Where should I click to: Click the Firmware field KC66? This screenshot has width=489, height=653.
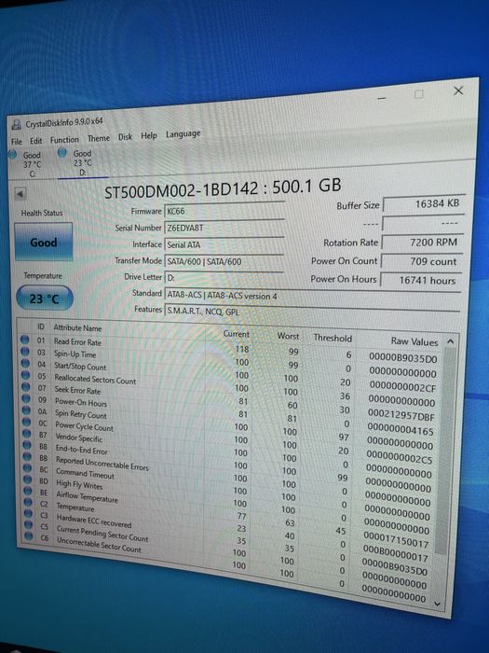pos(224,211)
